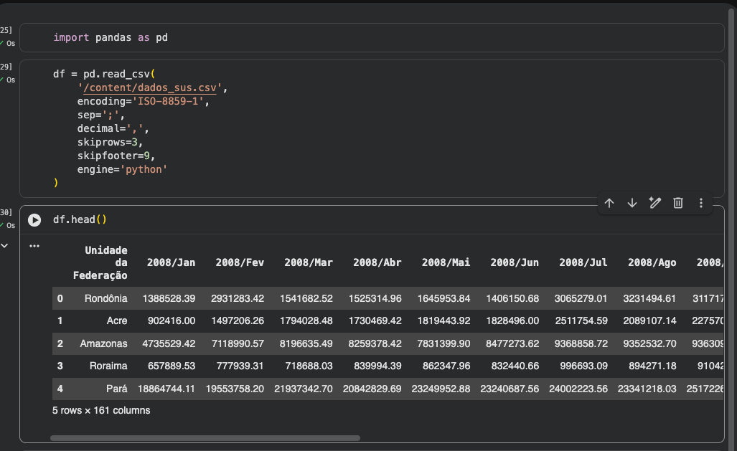Open the AI magic-pencil code editing tool

[654, 203]
